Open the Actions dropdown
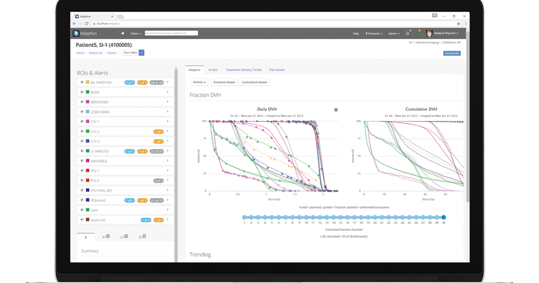539x283 pixels. [199, 82]
